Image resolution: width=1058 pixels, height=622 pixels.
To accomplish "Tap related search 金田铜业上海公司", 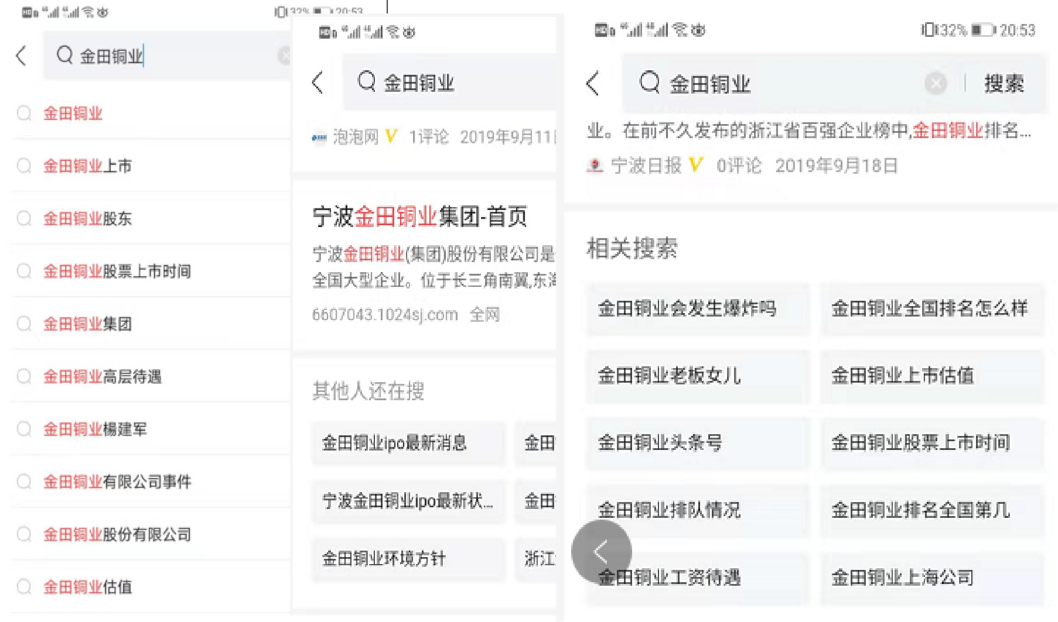I will 931,578.
